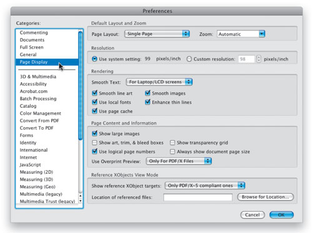Toggle Use logical page numbers
The image size is (312, 233).
[x=95, y=151]
